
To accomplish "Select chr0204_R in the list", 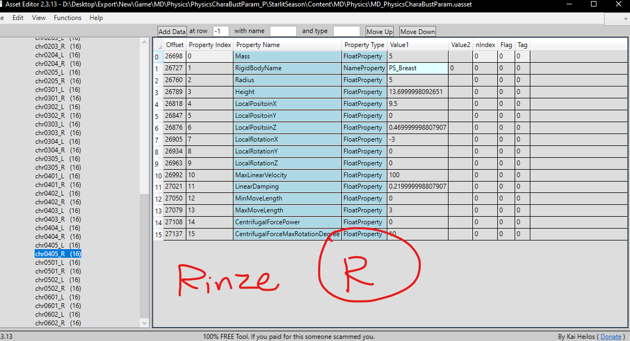I will (58, 64).
